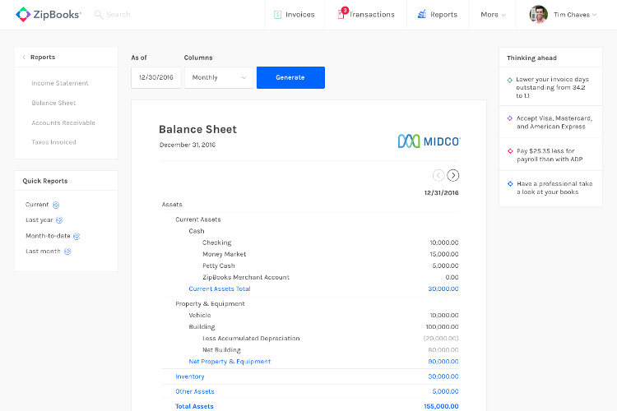Viewport: 617px width, 411px height.
Task: Click the Last month quick report
Action: [x=43, y=252]
